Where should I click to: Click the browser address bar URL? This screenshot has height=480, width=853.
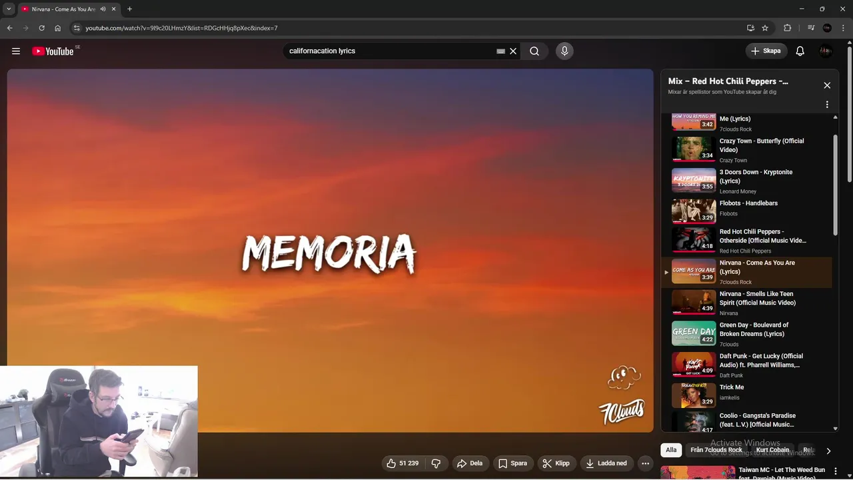(181, 28)
